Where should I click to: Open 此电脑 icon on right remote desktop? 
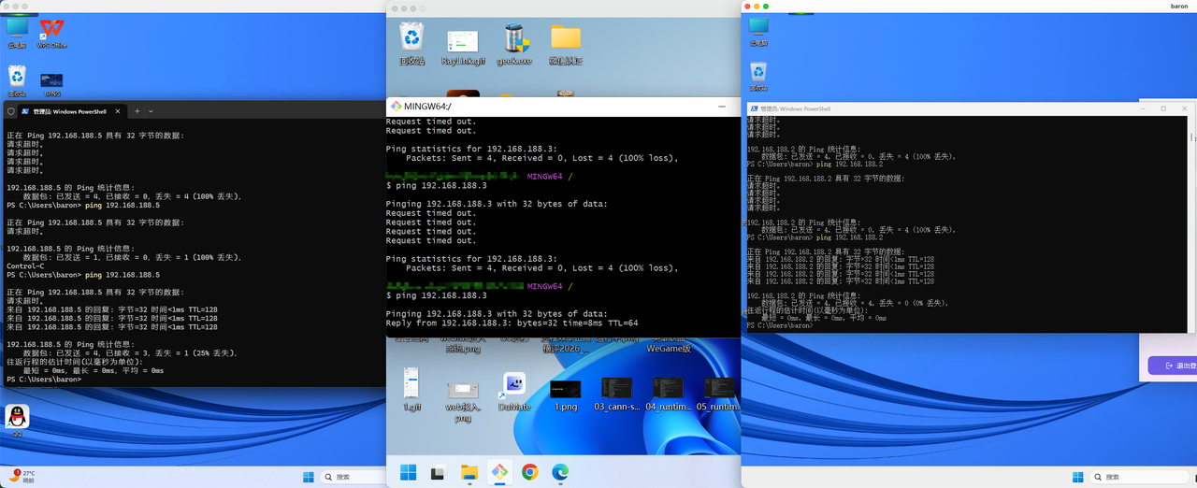pos(758,31)
